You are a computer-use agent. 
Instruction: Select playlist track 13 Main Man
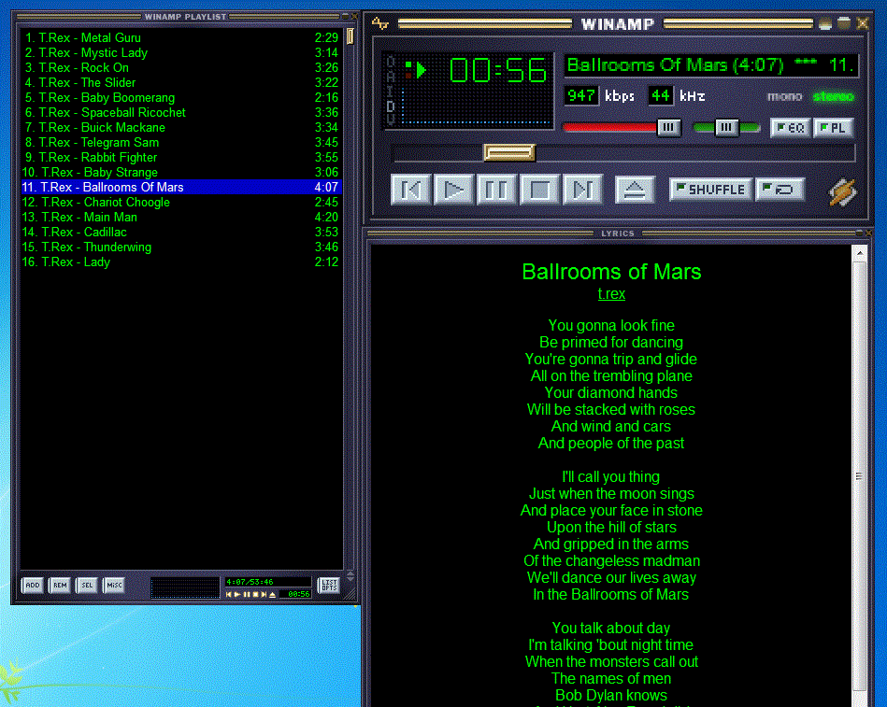point(181,217)
